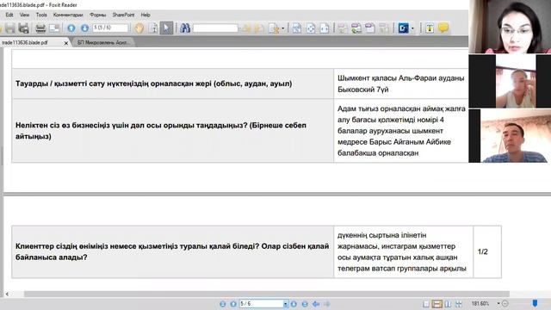Click the blue Foxit Cloud icon
Image resolution: width=551 pixels, height=310 pixels.
403,28
